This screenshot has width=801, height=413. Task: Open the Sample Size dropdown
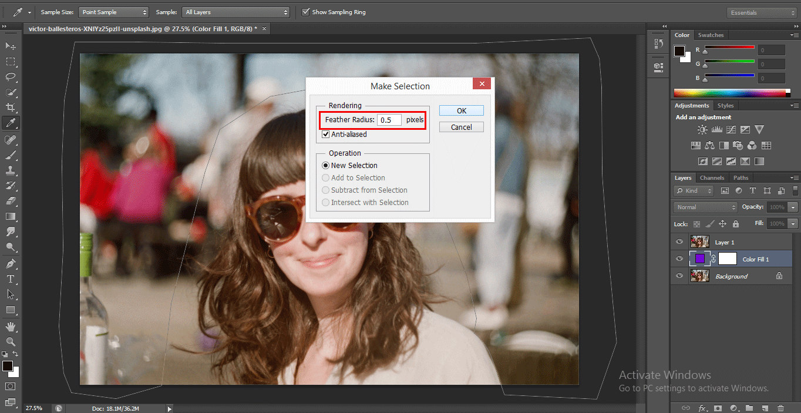click(113, 12)
